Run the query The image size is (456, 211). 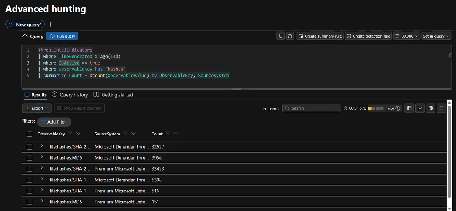62,36
